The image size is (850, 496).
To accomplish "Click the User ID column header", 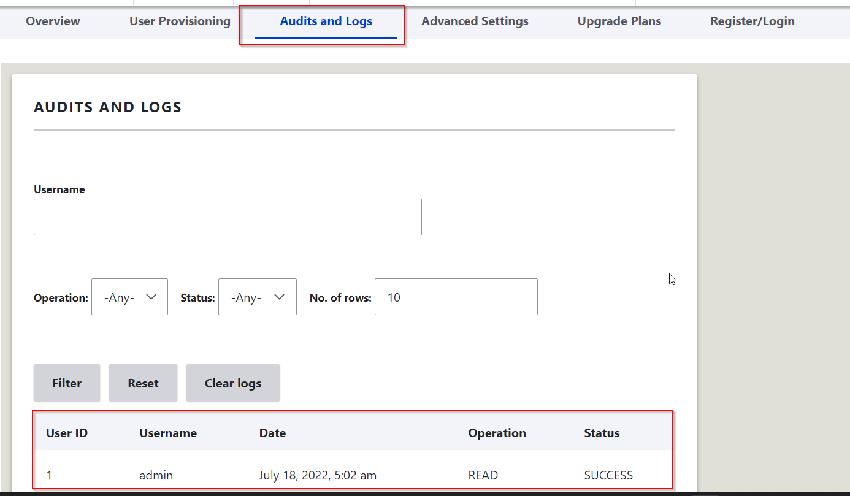I will pyautogui.click(x=66, y=432).
